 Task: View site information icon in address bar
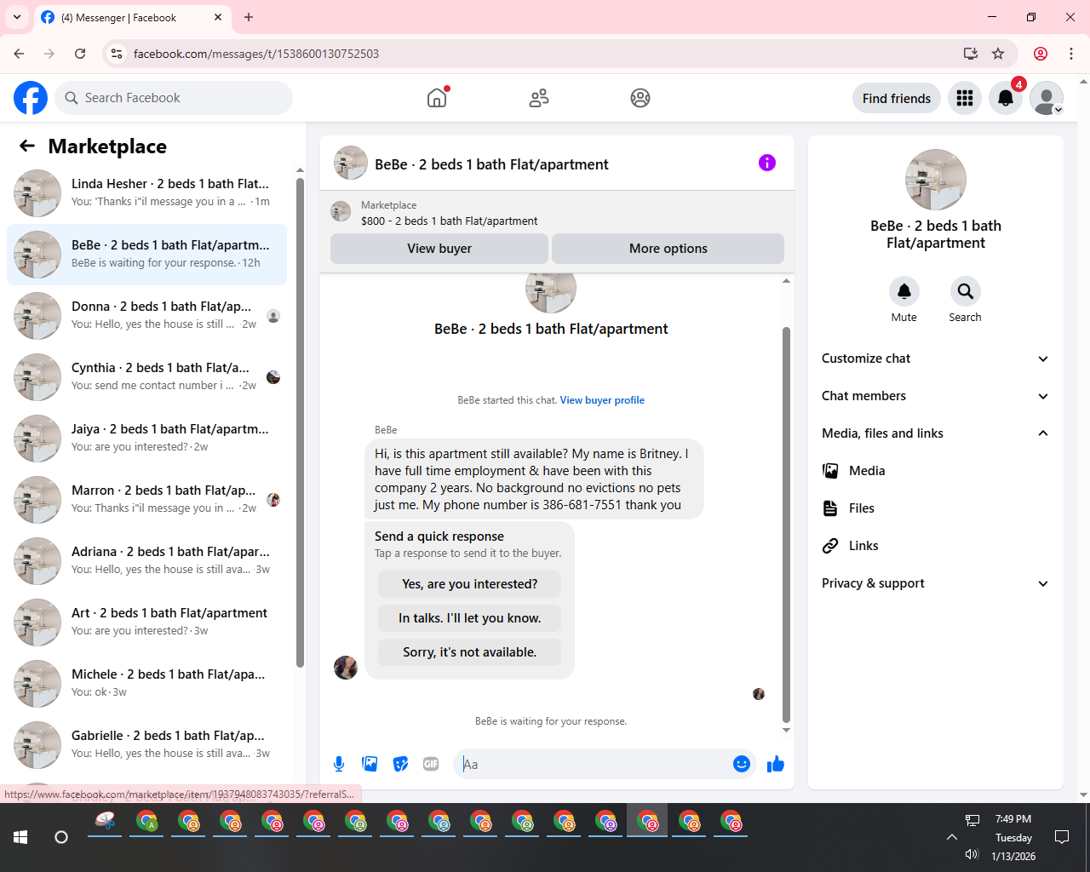[117, 54]
